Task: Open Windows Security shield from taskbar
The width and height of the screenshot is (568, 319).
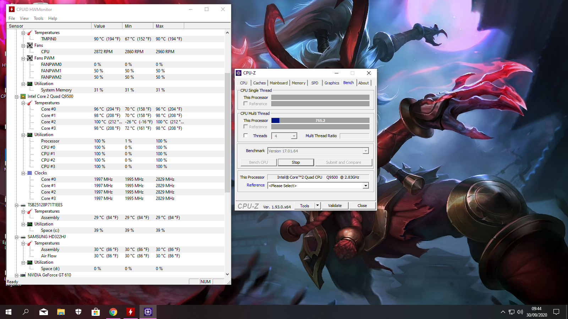Action: click(x=78, y=312)
